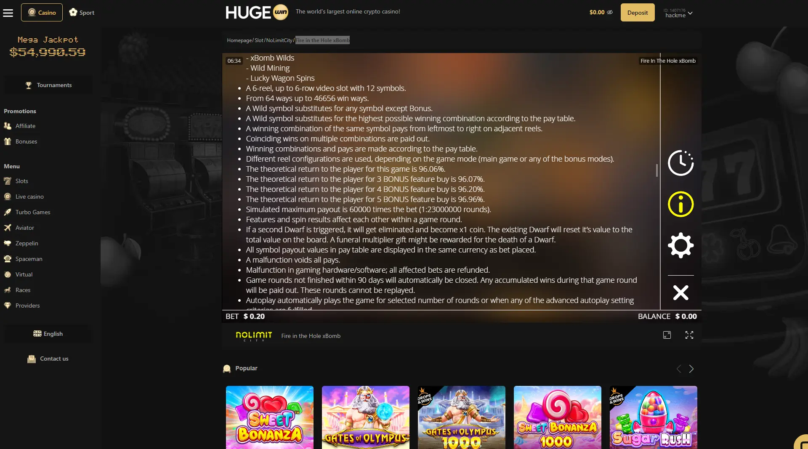Show next Popular games with right arrow
The height and width of the screenshot is (449, 808).
tap(691, 369)
